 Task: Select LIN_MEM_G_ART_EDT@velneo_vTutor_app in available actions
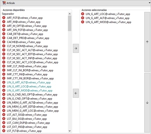tap(32, 107)
